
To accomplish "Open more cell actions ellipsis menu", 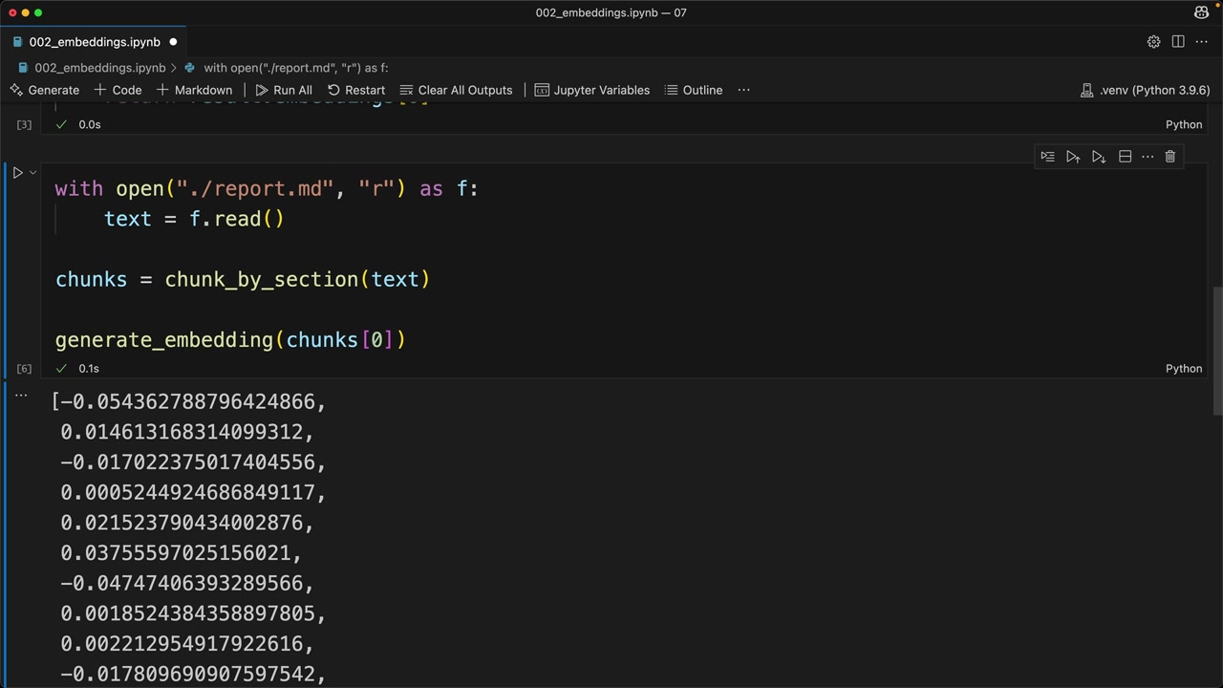I will coord(1148,157).
